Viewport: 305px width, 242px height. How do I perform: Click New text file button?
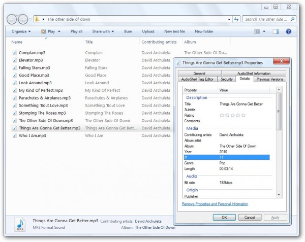[174, 31]
